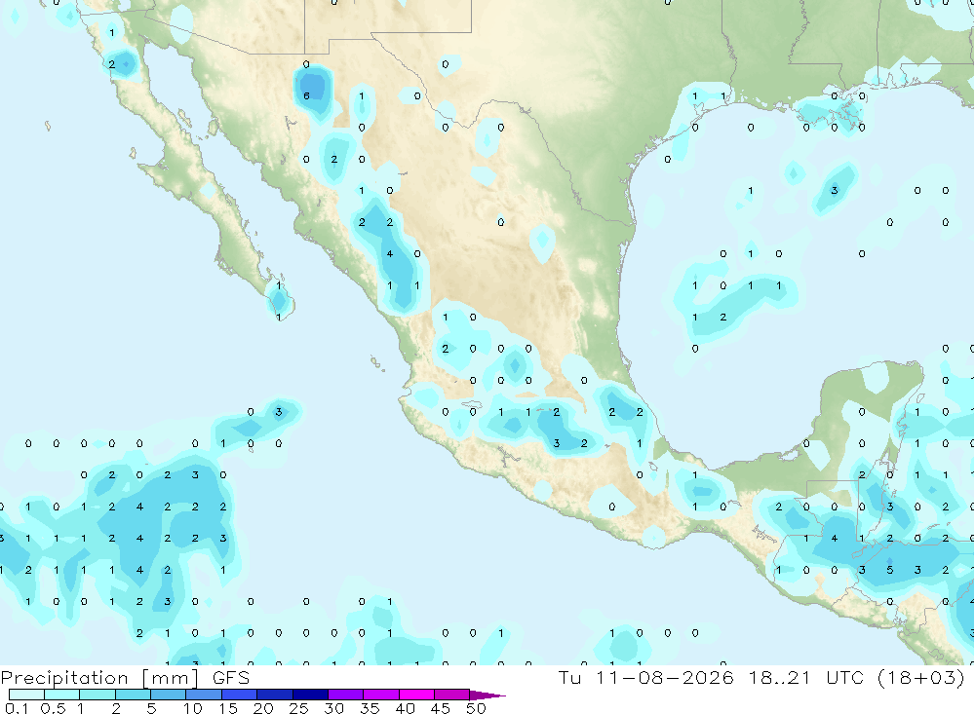
Task: Click the 35 to 40 legend color box
Action: tap(381, 695)
